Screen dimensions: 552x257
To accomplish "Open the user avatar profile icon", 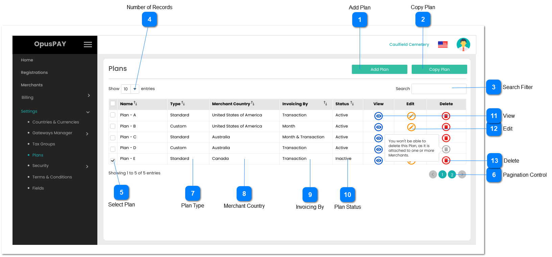I will (463, 45).
